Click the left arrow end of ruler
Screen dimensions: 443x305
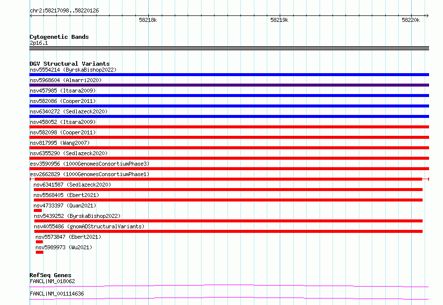tap(31, 16)
